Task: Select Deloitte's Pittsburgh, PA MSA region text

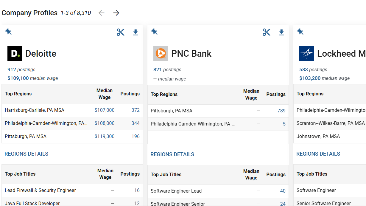Action: [x=26, y=136]
